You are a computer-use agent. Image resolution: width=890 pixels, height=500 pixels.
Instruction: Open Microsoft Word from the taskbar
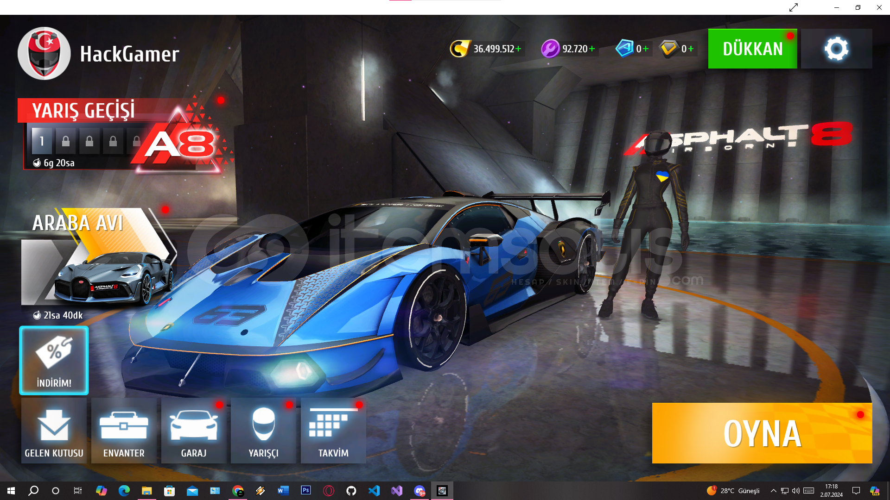[x=283, y=491]
